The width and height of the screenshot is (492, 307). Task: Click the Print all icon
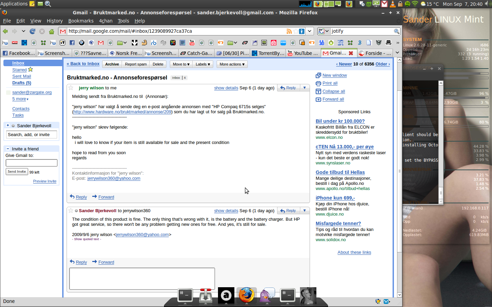[x=318, y=83]
